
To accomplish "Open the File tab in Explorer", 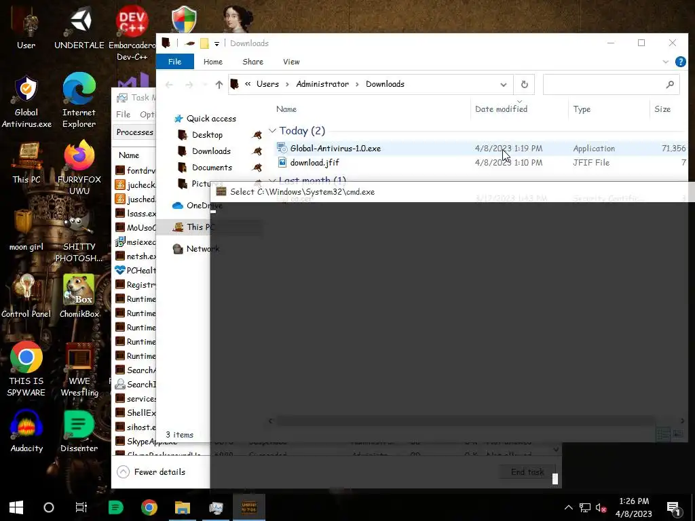I will click(174, 62).
